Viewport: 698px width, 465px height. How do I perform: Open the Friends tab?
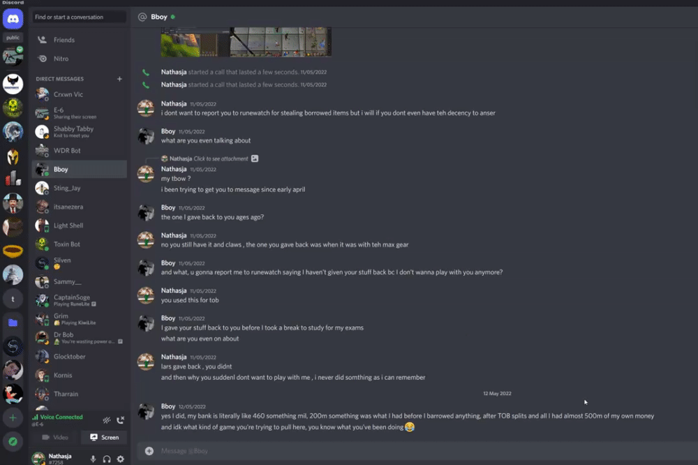pos(80,40)
